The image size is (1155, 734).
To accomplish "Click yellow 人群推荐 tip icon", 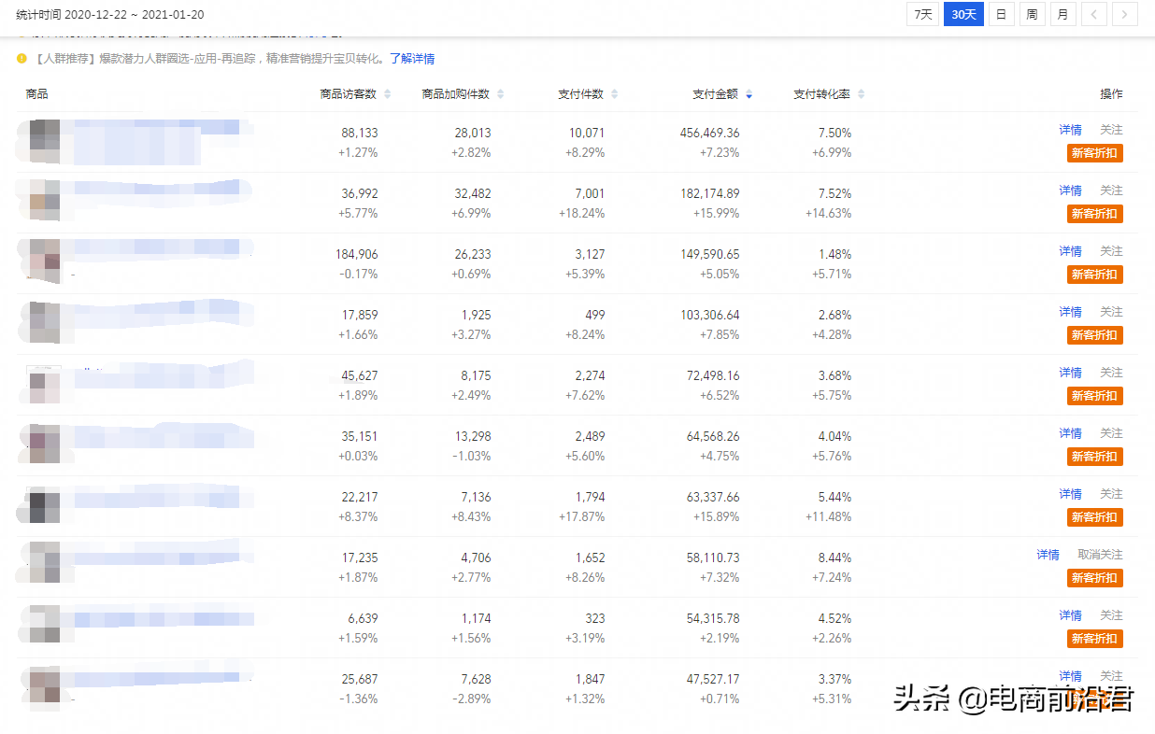I will tap(22, 59).
